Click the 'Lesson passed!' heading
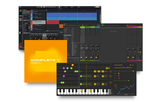161x102 pixels. coord(118,65)
